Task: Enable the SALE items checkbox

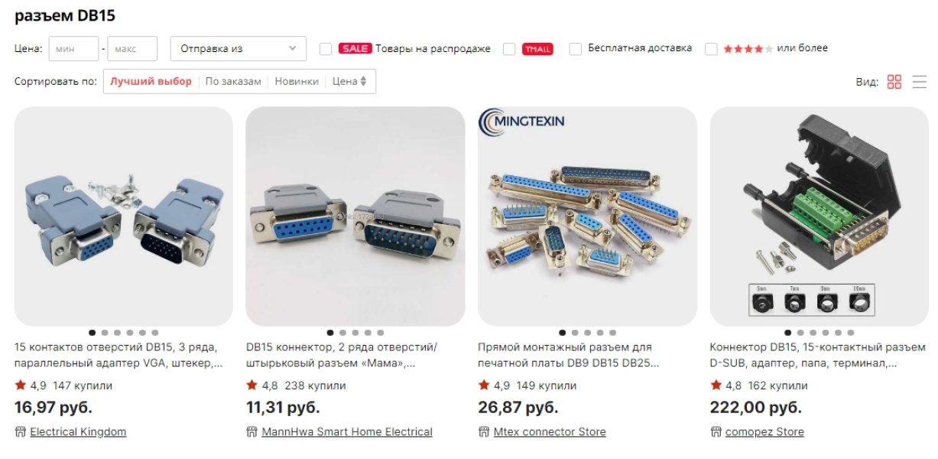Action: [326, 49]
